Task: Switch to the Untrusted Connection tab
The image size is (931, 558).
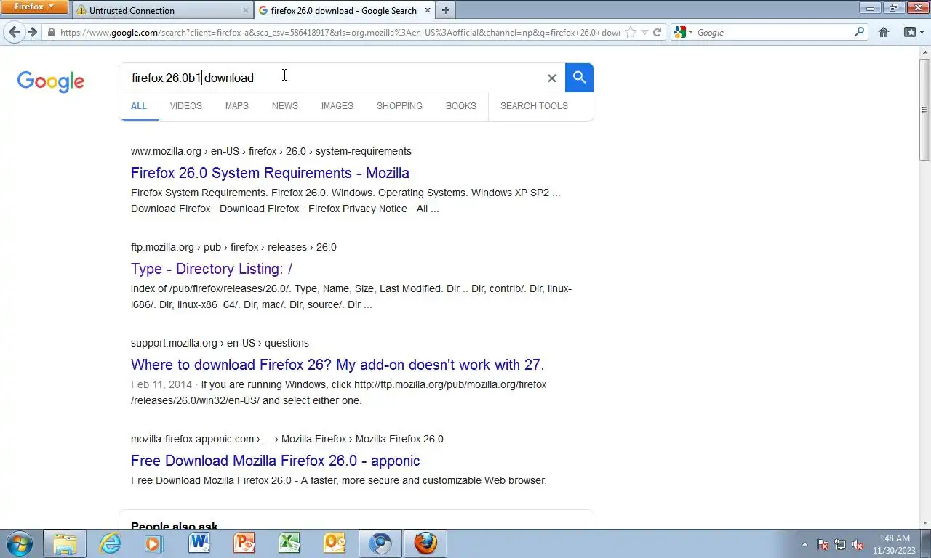Action: point(162,10)
